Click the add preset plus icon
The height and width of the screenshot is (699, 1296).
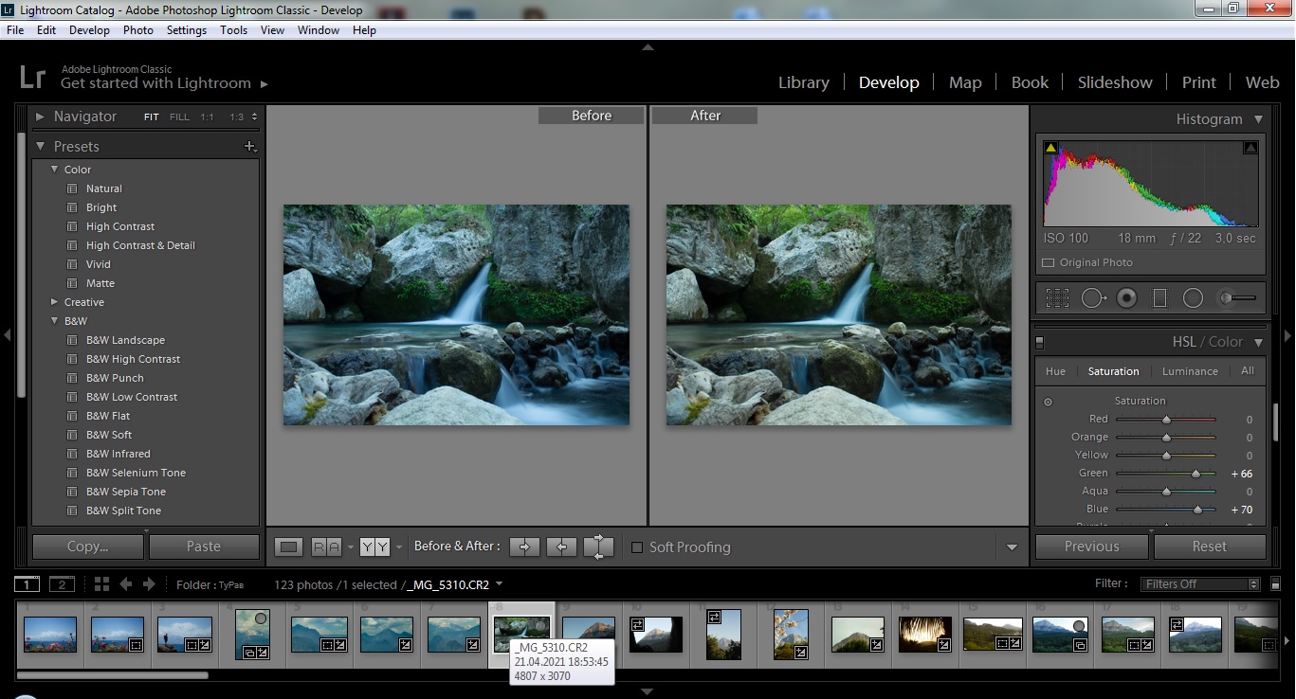coord(250,146)
